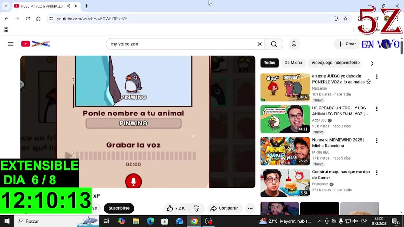Bookmark this page with the star icon
404x227 pixels.
[x=345, y=19]
